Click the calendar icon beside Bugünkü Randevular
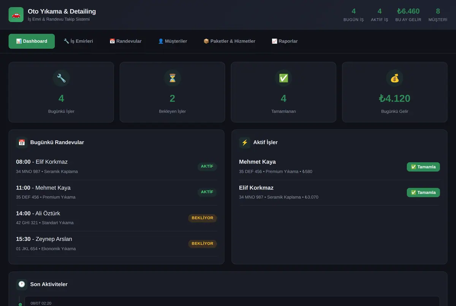The image size is (456, 306). [x=22, y=142]
